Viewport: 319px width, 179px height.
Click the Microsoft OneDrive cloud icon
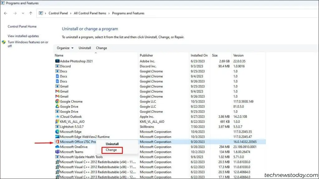pyautogui.click(x=57, y=147)
